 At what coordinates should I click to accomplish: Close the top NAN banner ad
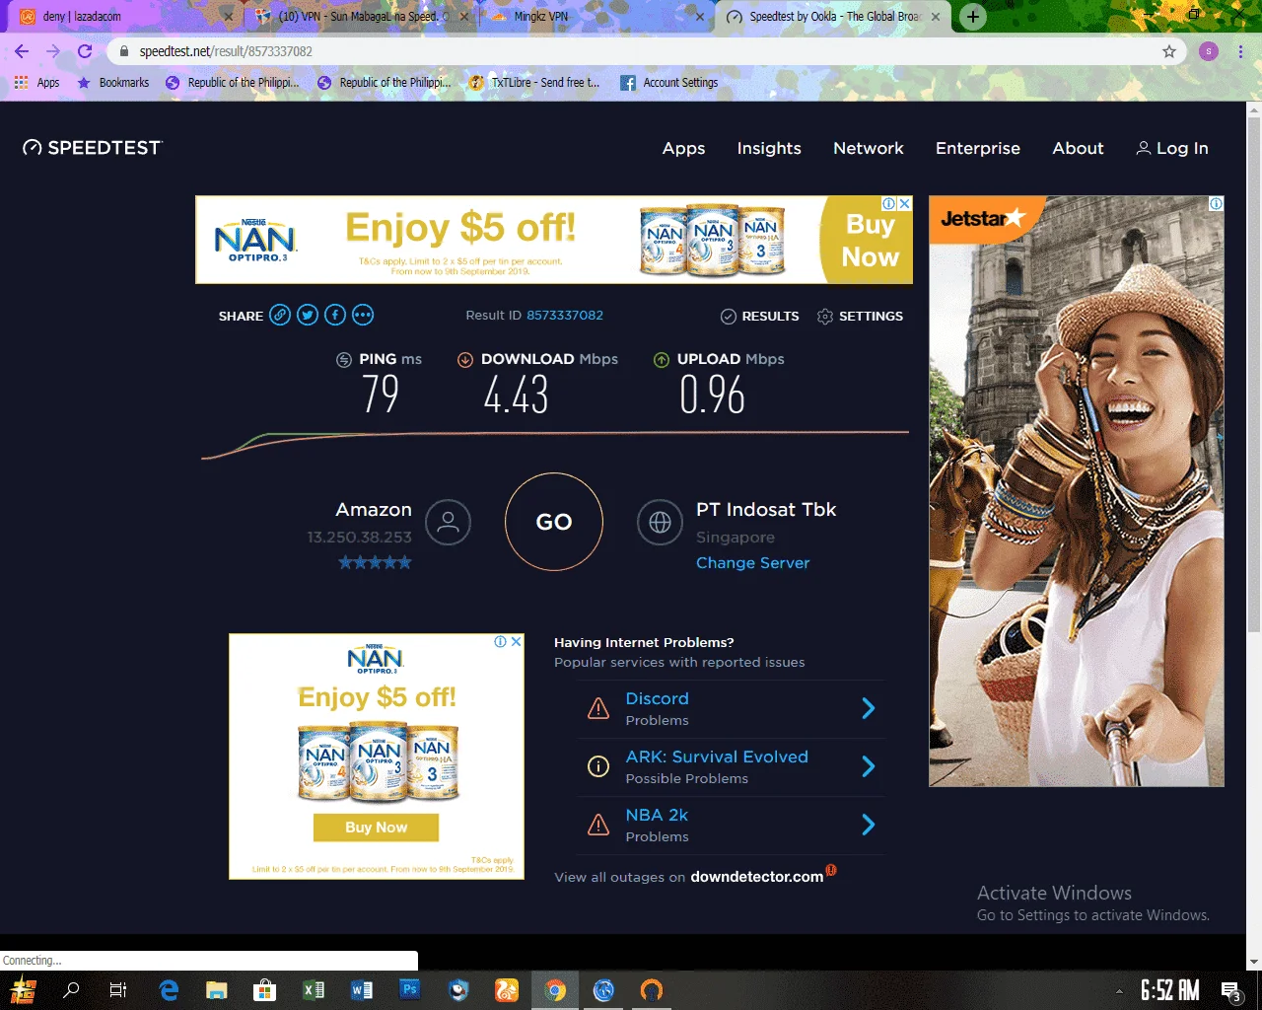tap(904, 203)
